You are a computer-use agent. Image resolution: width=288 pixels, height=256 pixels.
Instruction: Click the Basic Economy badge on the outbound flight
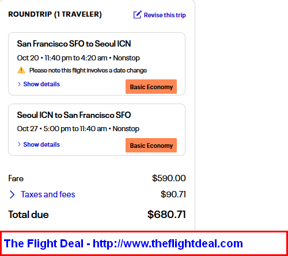(151, 87)
